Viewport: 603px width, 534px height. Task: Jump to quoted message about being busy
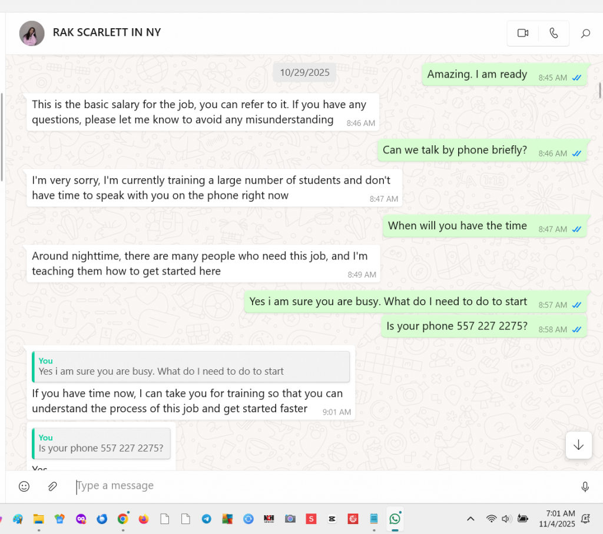pos(191,366)
